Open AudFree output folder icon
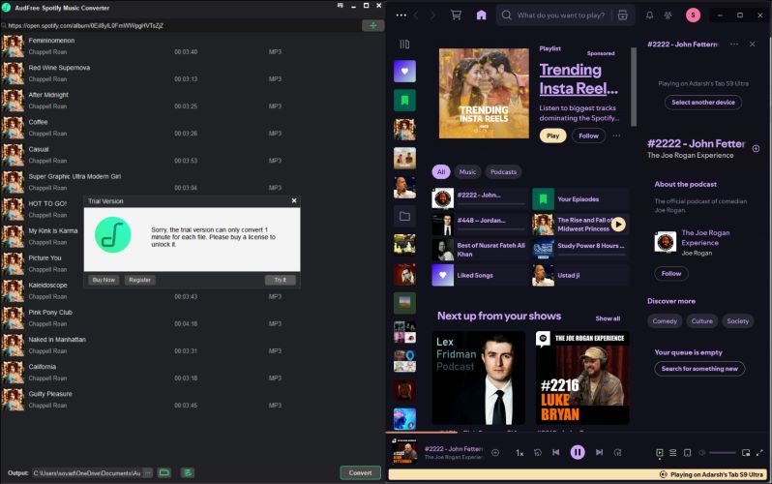The image size is (772, 484). (x=163, y=472)
